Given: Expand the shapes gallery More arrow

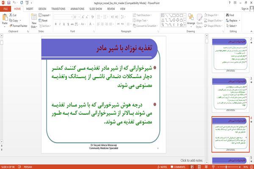Looking at the screenshot, I should [x=185, y=25].
